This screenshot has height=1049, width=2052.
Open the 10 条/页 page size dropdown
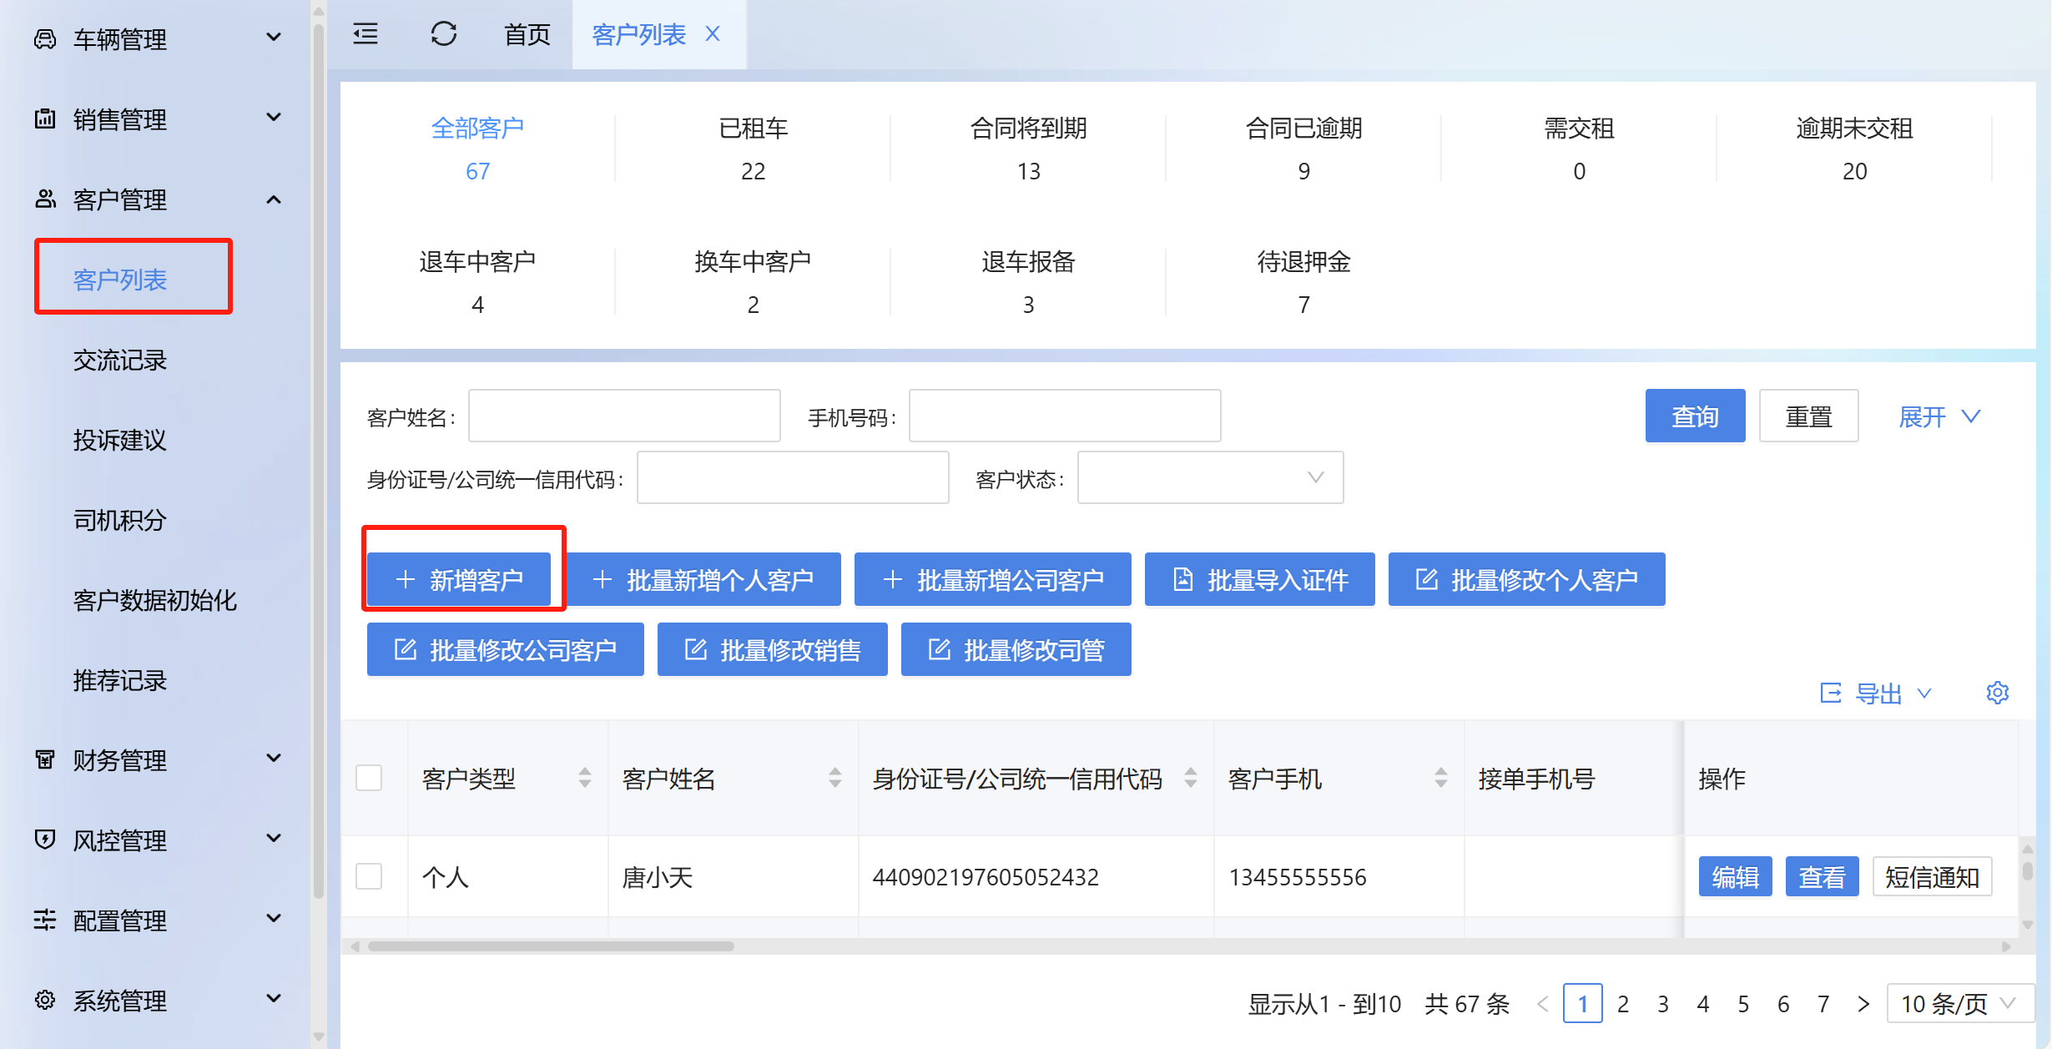(1958, 1004)
